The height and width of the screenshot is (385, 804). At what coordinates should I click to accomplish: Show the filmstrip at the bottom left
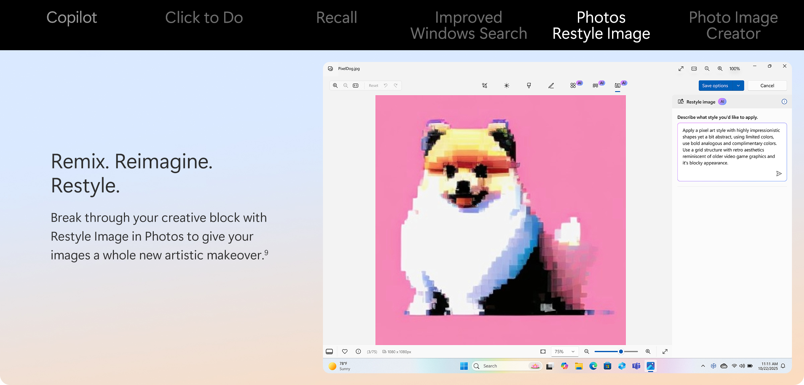point(329,352)
